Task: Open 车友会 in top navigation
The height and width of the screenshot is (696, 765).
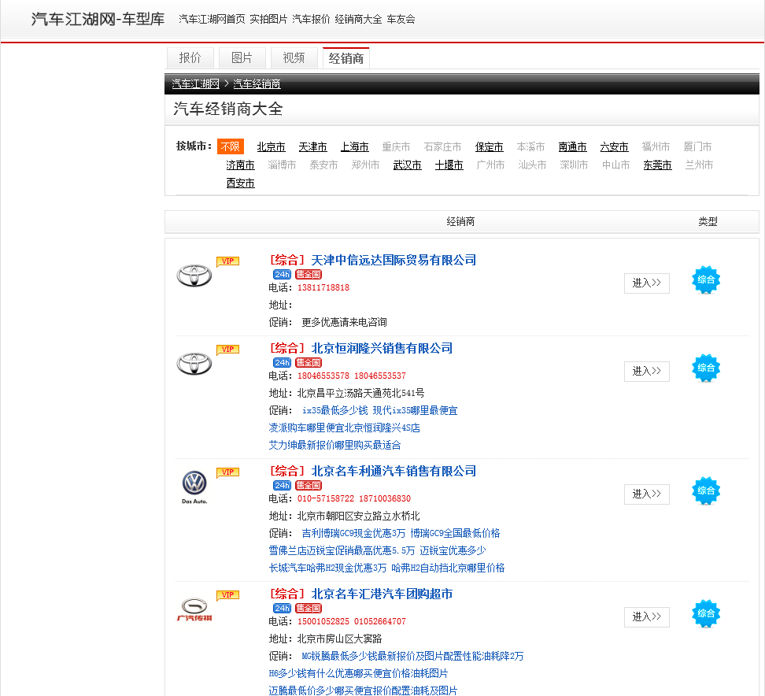Action: tap(401, 19)
